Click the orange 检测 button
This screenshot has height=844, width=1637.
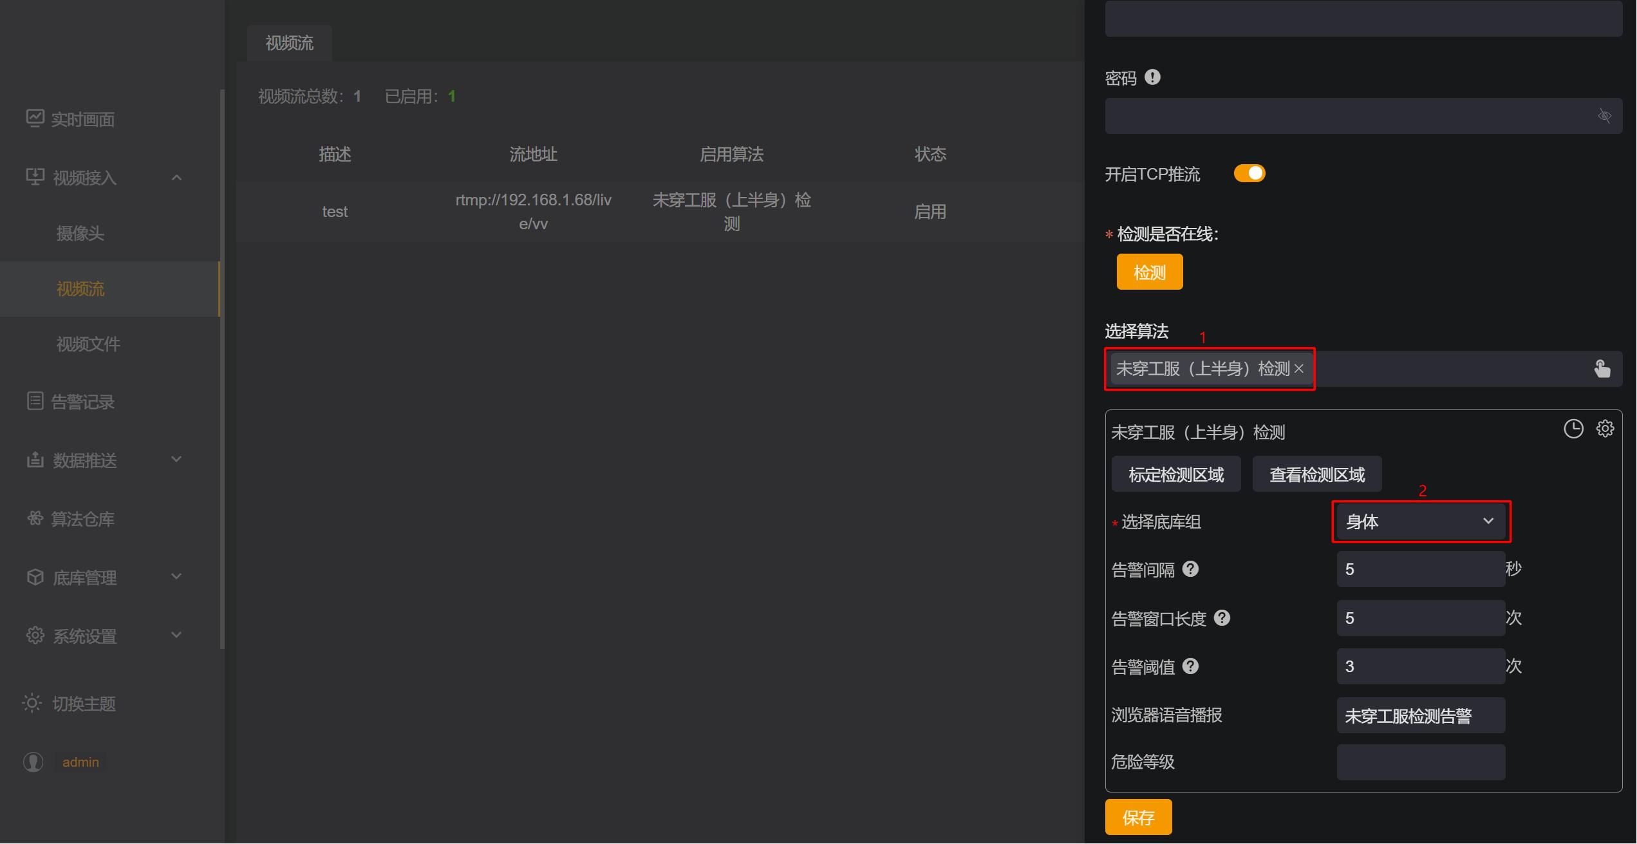coord(1149,272)
